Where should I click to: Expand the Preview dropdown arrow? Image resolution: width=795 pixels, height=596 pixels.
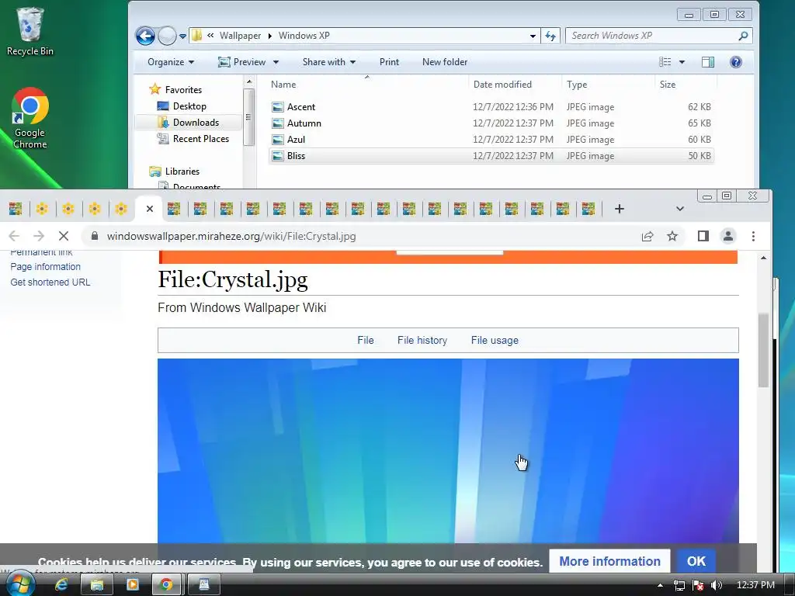click(276, 62)
